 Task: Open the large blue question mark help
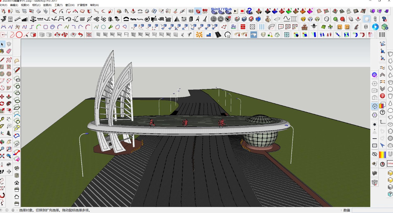coord(249,11)
